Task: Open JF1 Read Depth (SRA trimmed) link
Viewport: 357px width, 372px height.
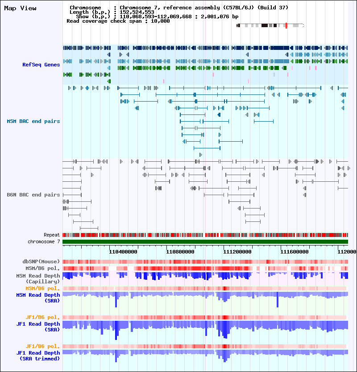Action: (x=38, y=356)
